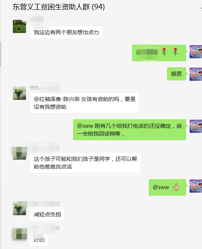Open the message '我这边有两个朋友想出点力'
The image size is (202, 249).
pyautogui.click(x=66, y=32)
